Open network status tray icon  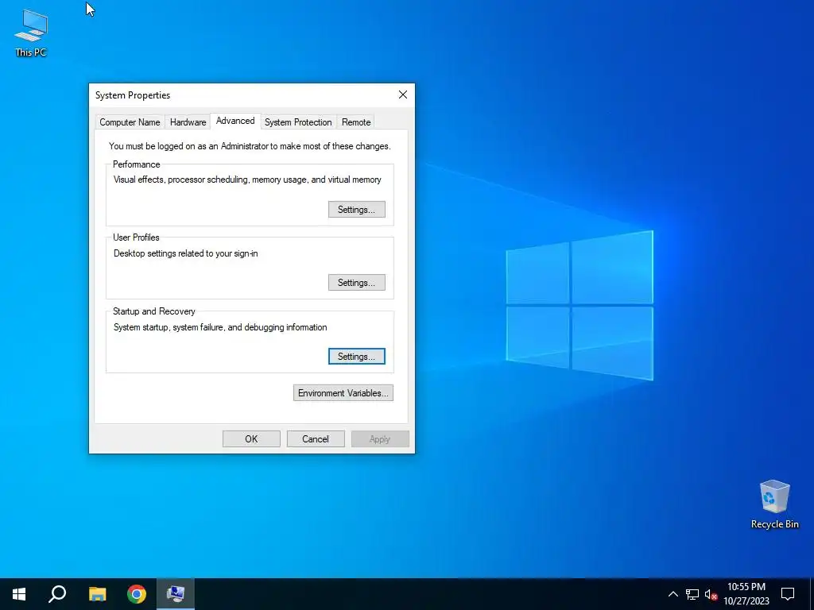pos(692,594)
